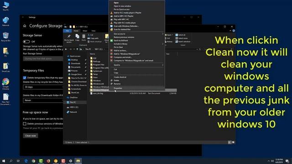292x164 pixels.
Task: Click the archive icon next to Add to archive
Action: tap(111, 51)
